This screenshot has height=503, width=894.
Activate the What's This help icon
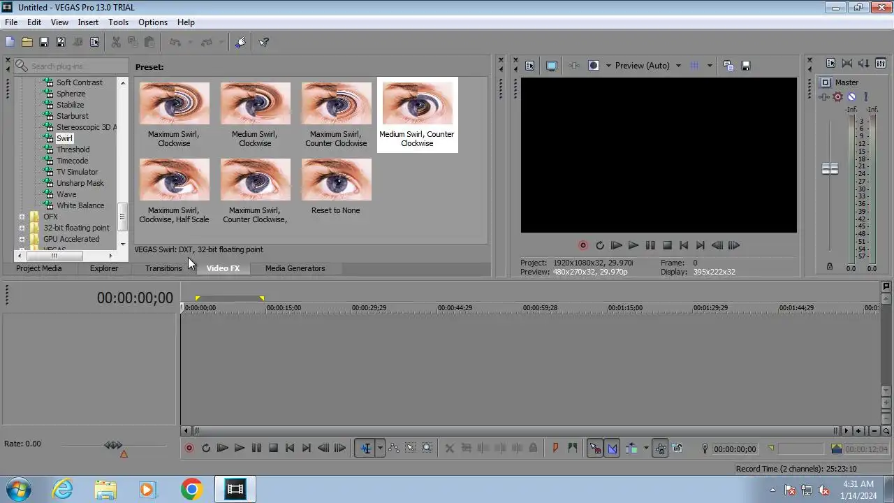click(264, 42)
